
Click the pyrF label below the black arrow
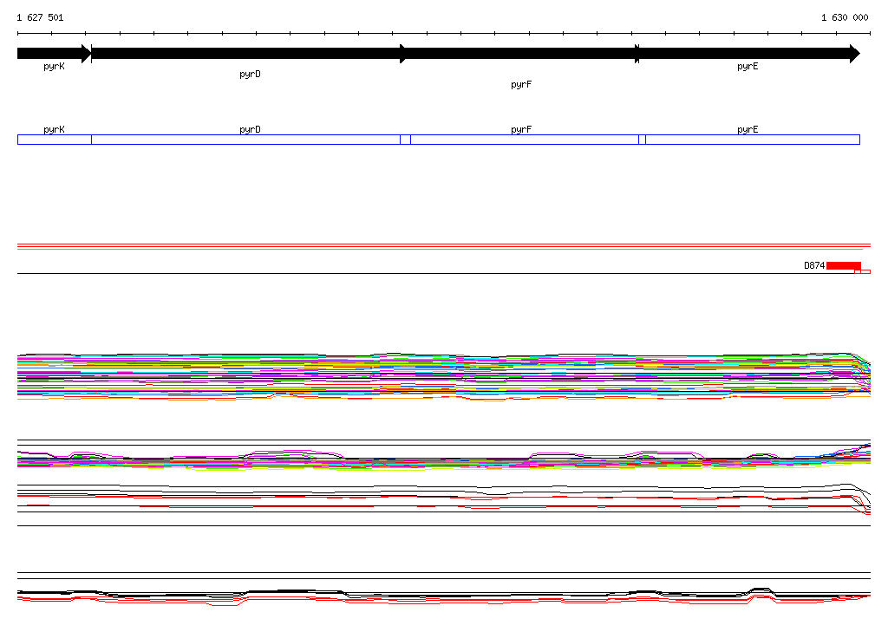click(x=521, y=84)
